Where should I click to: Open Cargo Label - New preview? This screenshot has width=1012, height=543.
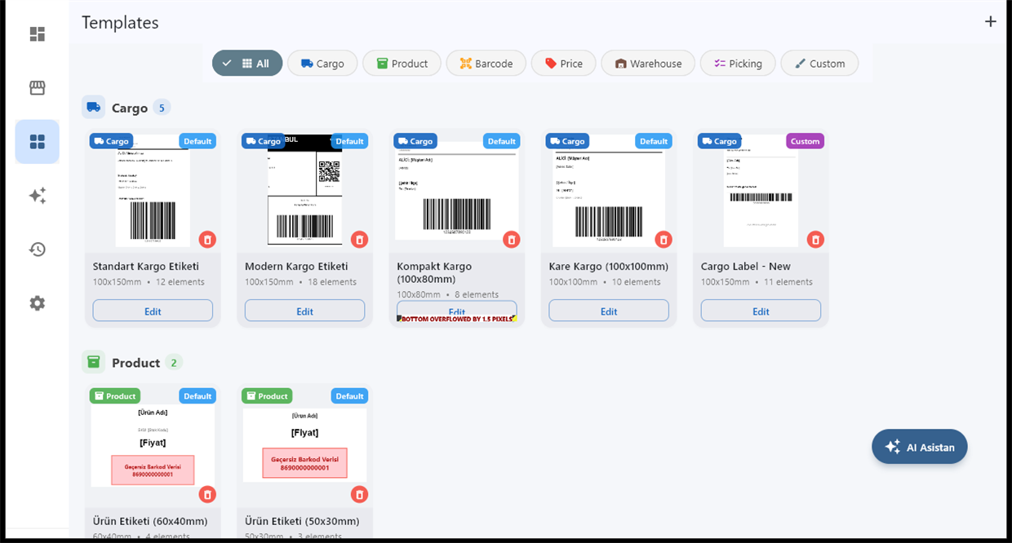(x=761, y=190)
